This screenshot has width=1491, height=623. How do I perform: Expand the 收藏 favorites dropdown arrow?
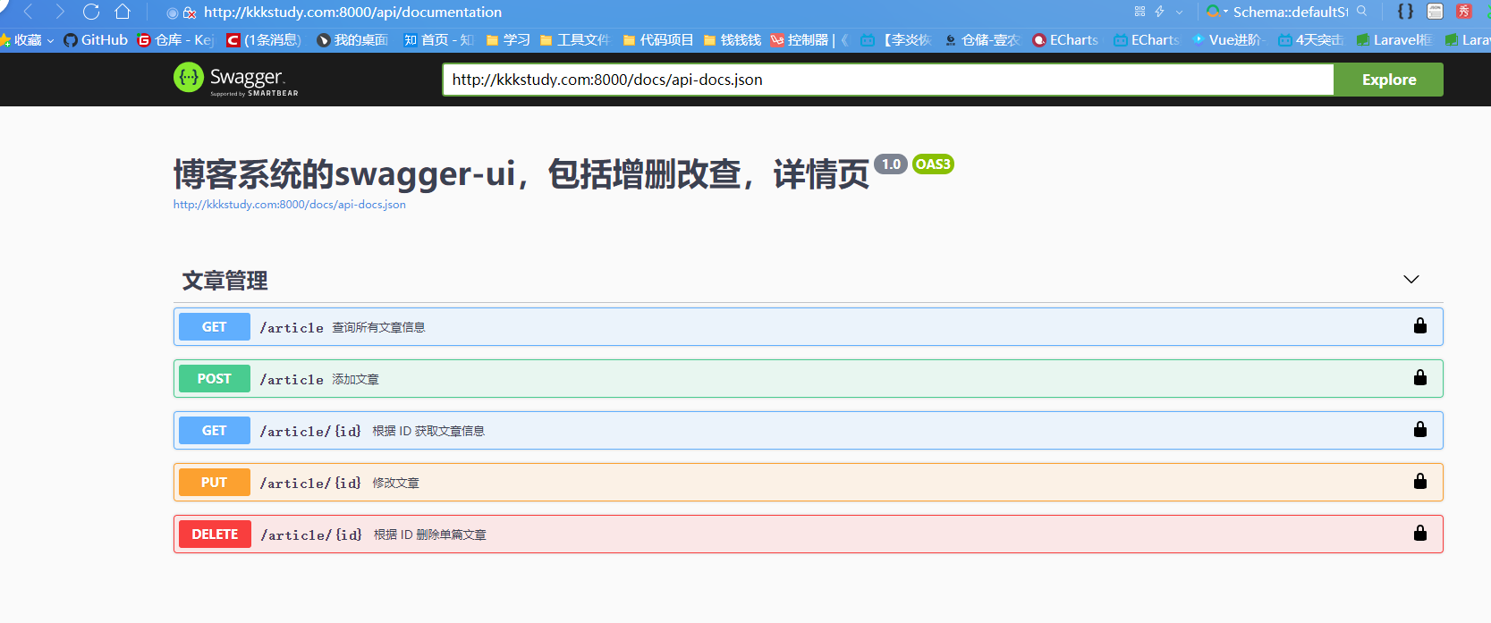[50, 41]
